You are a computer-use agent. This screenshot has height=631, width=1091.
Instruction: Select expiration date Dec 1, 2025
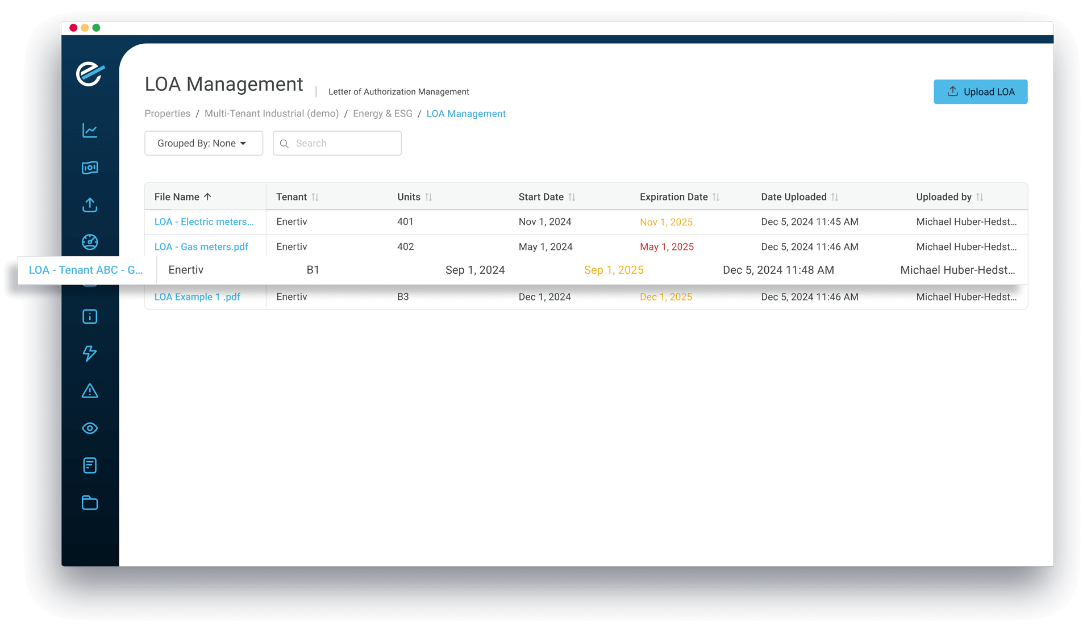666,296
